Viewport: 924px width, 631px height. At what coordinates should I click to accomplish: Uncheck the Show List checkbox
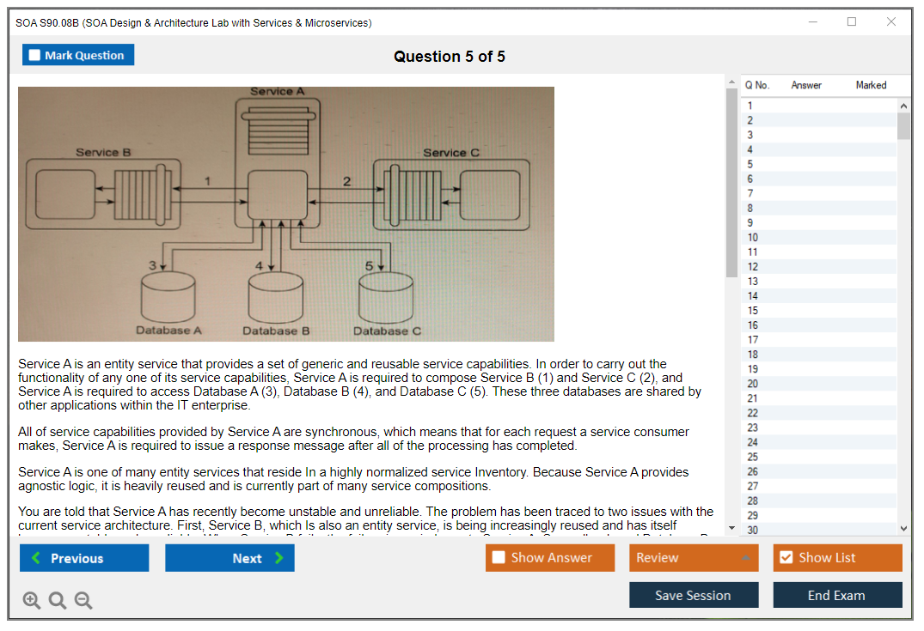pyautogui.click(x=786, y=558)
